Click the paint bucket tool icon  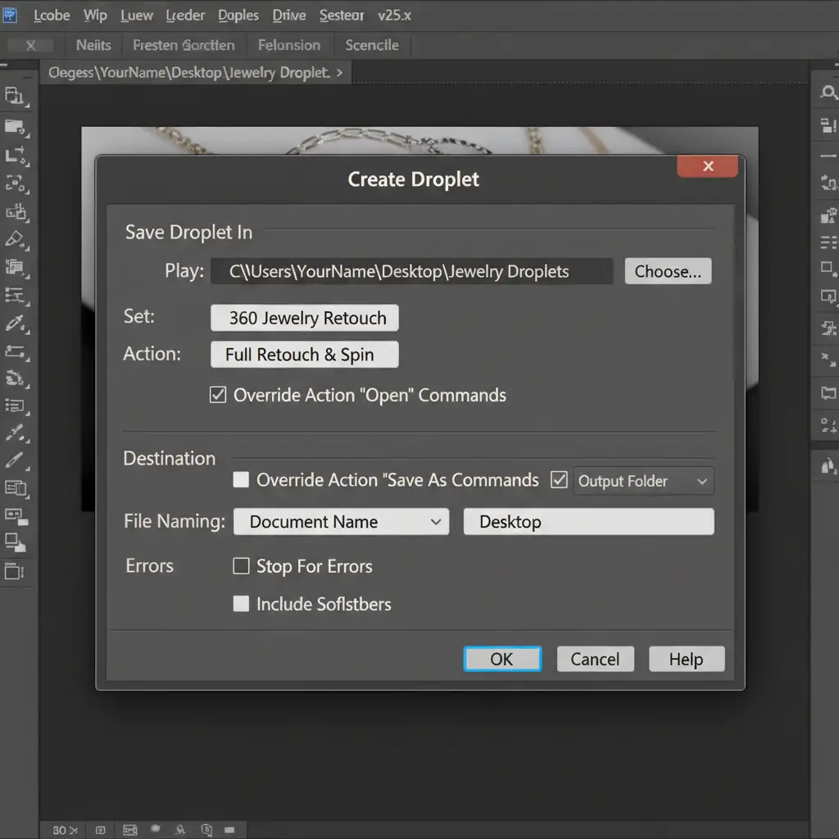click(16, 378)
